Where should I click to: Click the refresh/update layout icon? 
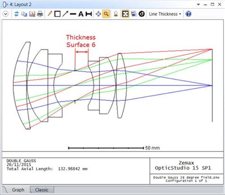(17, 14)
